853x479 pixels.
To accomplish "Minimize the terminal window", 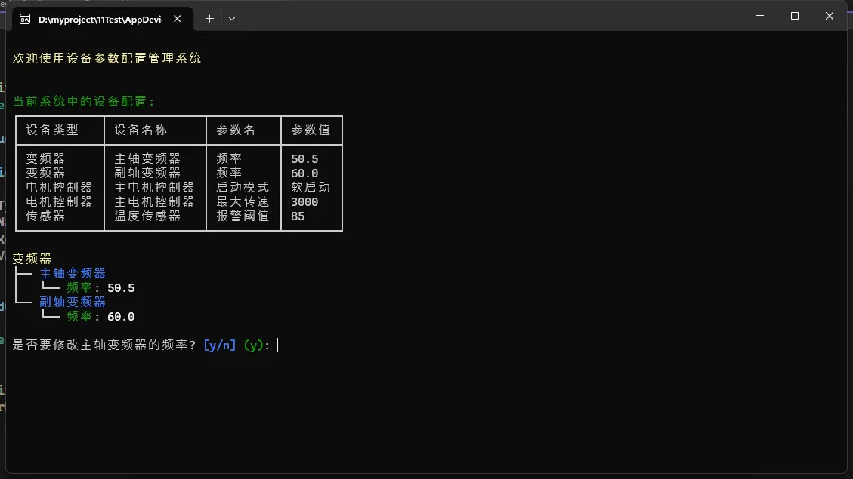I will [760, 16].
